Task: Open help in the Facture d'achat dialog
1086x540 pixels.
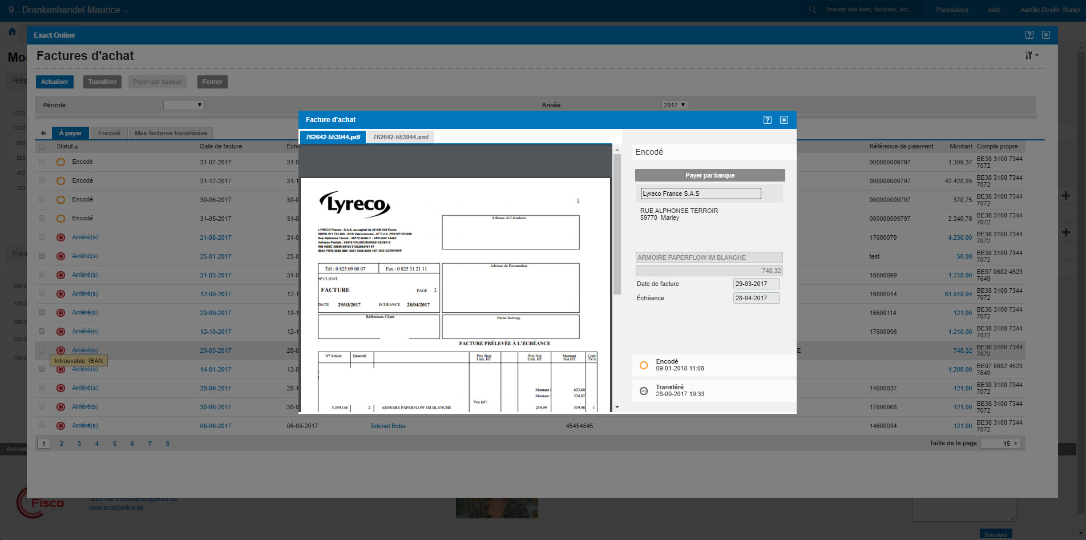Action: coord(768,120)
